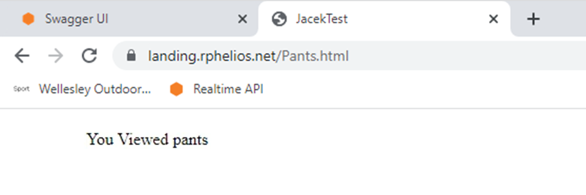
Task: View site information via the lock icon
Action: click(x=131, y=56)
